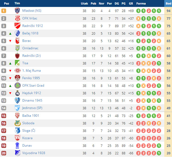172x157 pixels.
Task: Open the Borac team link
Action: 27,41
